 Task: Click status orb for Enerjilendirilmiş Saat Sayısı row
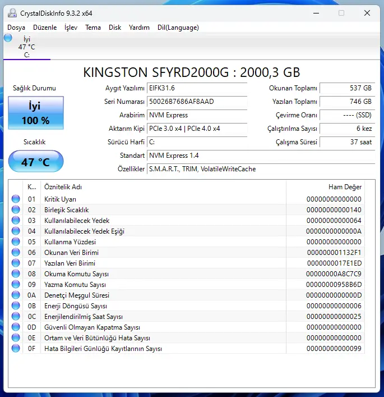[16, 316]
